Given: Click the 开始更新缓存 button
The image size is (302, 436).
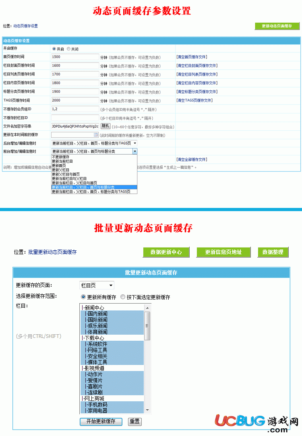Looking at the screenshot, I should pyautogui.click(x=101, y=421).
